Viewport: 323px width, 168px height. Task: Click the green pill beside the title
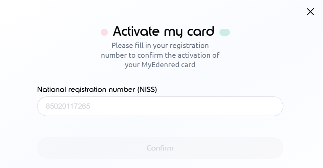pyautogui.click(x=224, y=32)
